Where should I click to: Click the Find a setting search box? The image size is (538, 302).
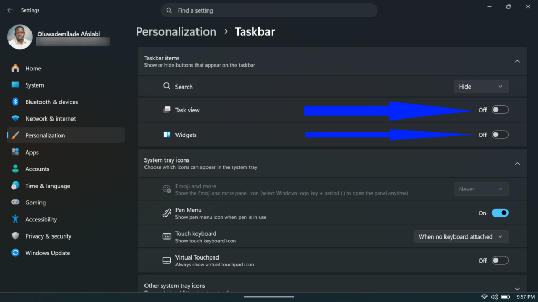tap(268, 10)
